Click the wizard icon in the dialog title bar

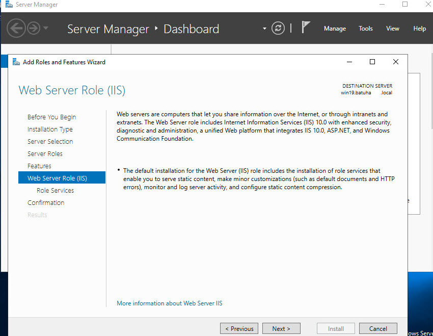(15, 62)
